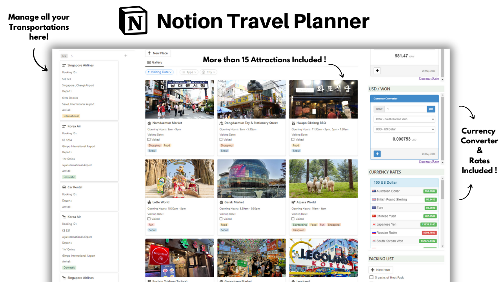Expand the Type filter dropdown
The width and height of the screenshot is (502, 282).
(189, 72)
